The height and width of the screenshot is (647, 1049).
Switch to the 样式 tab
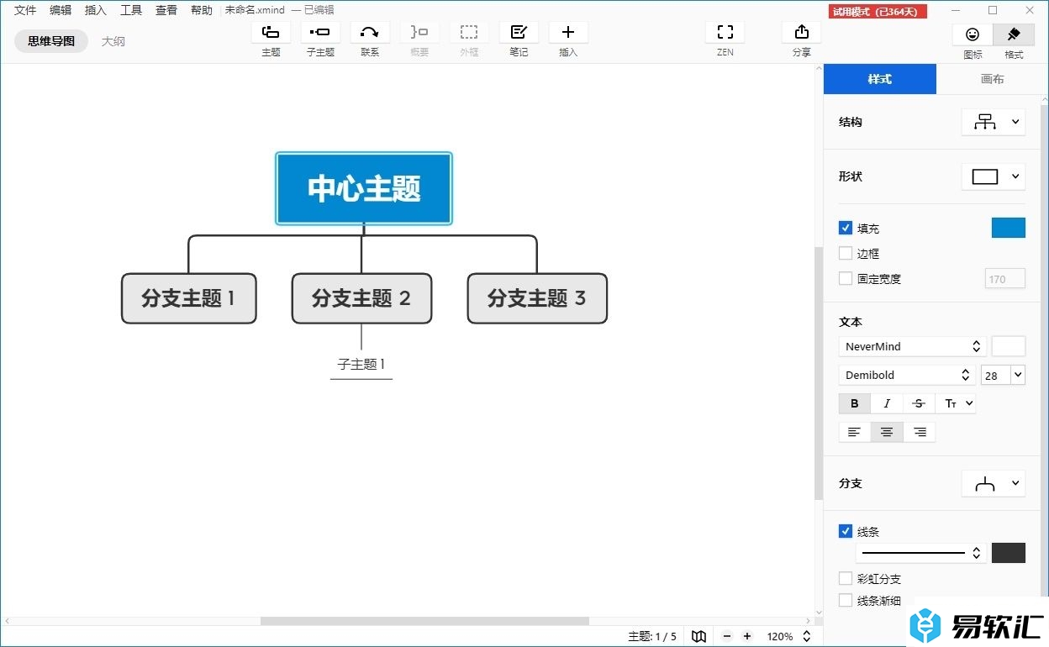pyautogui.click(x=880, y=79)
